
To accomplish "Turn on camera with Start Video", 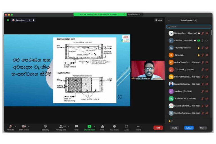I will [24, 127].
